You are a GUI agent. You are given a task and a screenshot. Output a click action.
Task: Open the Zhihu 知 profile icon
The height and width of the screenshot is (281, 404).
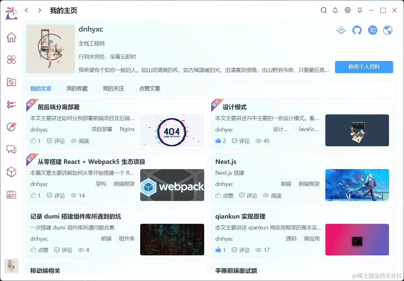click(x=372, y=30)
